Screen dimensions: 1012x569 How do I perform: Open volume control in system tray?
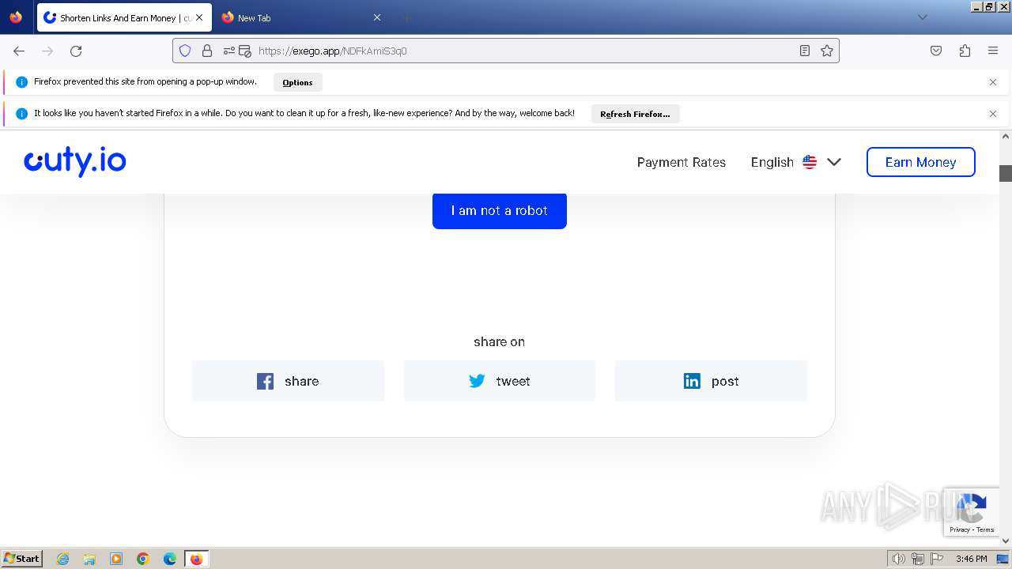[x=898, y=559]
